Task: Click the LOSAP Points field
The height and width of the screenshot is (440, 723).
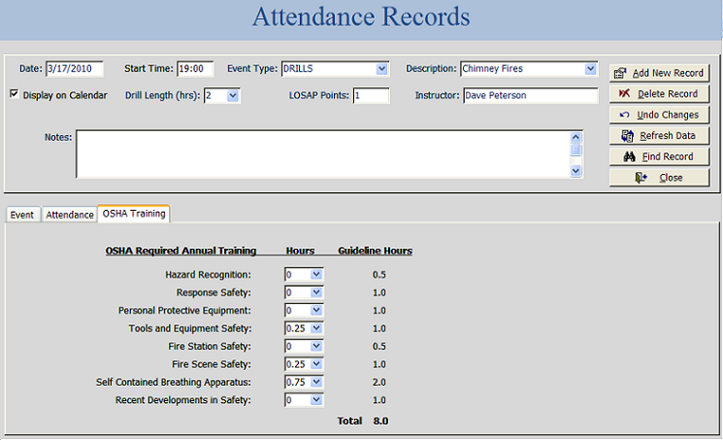Action: pos(371,95)
